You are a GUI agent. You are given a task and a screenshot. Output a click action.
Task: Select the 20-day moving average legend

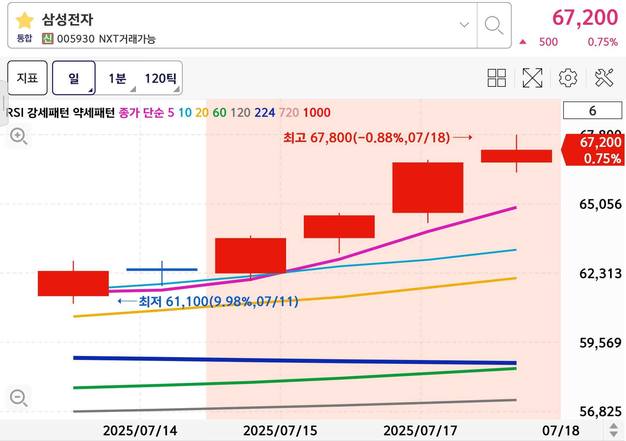pos(202,113)
